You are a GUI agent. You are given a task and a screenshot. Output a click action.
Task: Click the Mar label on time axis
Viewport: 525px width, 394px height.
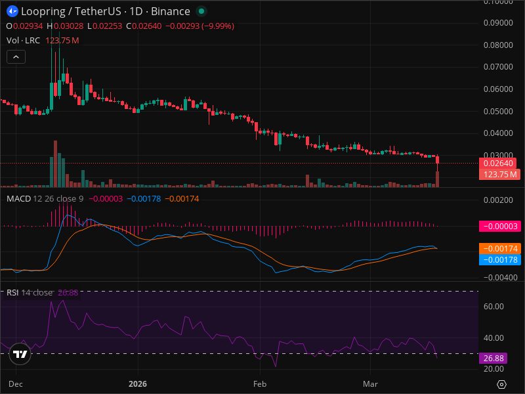point(370,384)
